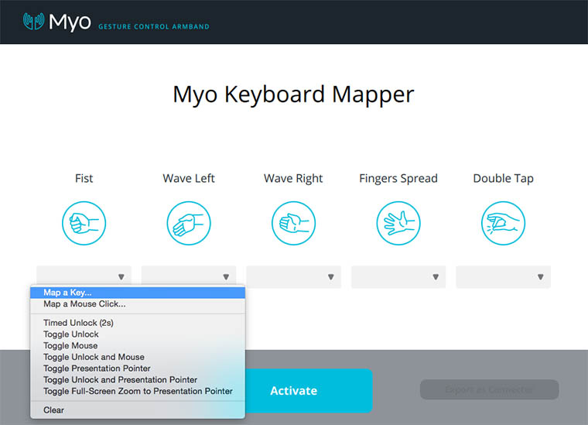Click the Activate button
The width and height of the screenshot is (588, 425).
pos(308,391)
